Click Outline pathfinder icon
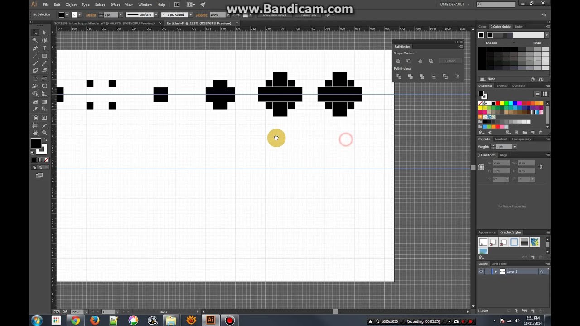The width and height of the screenshot is (580, 326). point(445,77)
